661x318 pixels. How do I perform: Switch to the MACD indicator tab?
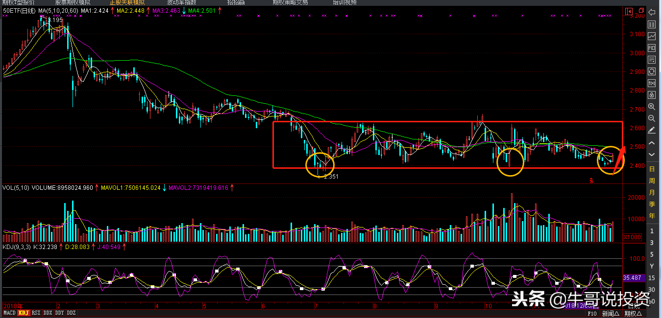pyautogui.click(x=9, y=313)
